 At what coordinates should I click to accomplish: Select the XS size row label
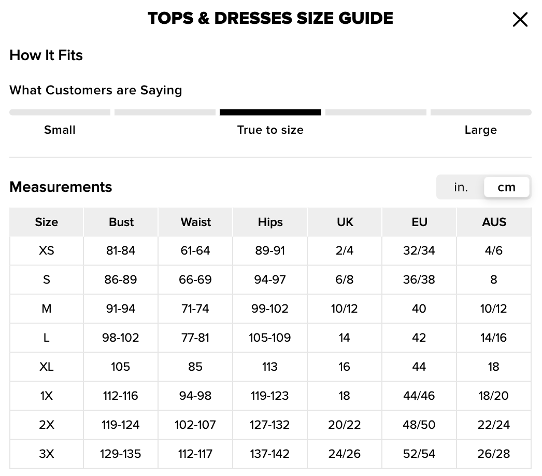[47, 251]
